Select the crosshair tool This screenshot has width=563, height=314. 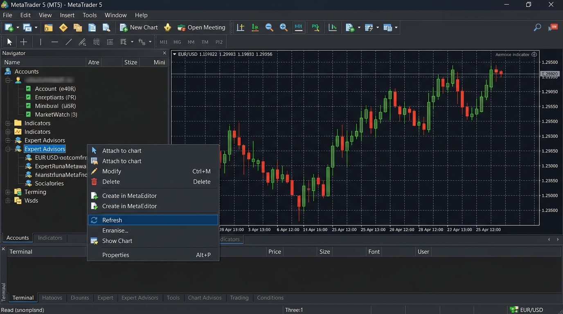click(x=24, y=42)
